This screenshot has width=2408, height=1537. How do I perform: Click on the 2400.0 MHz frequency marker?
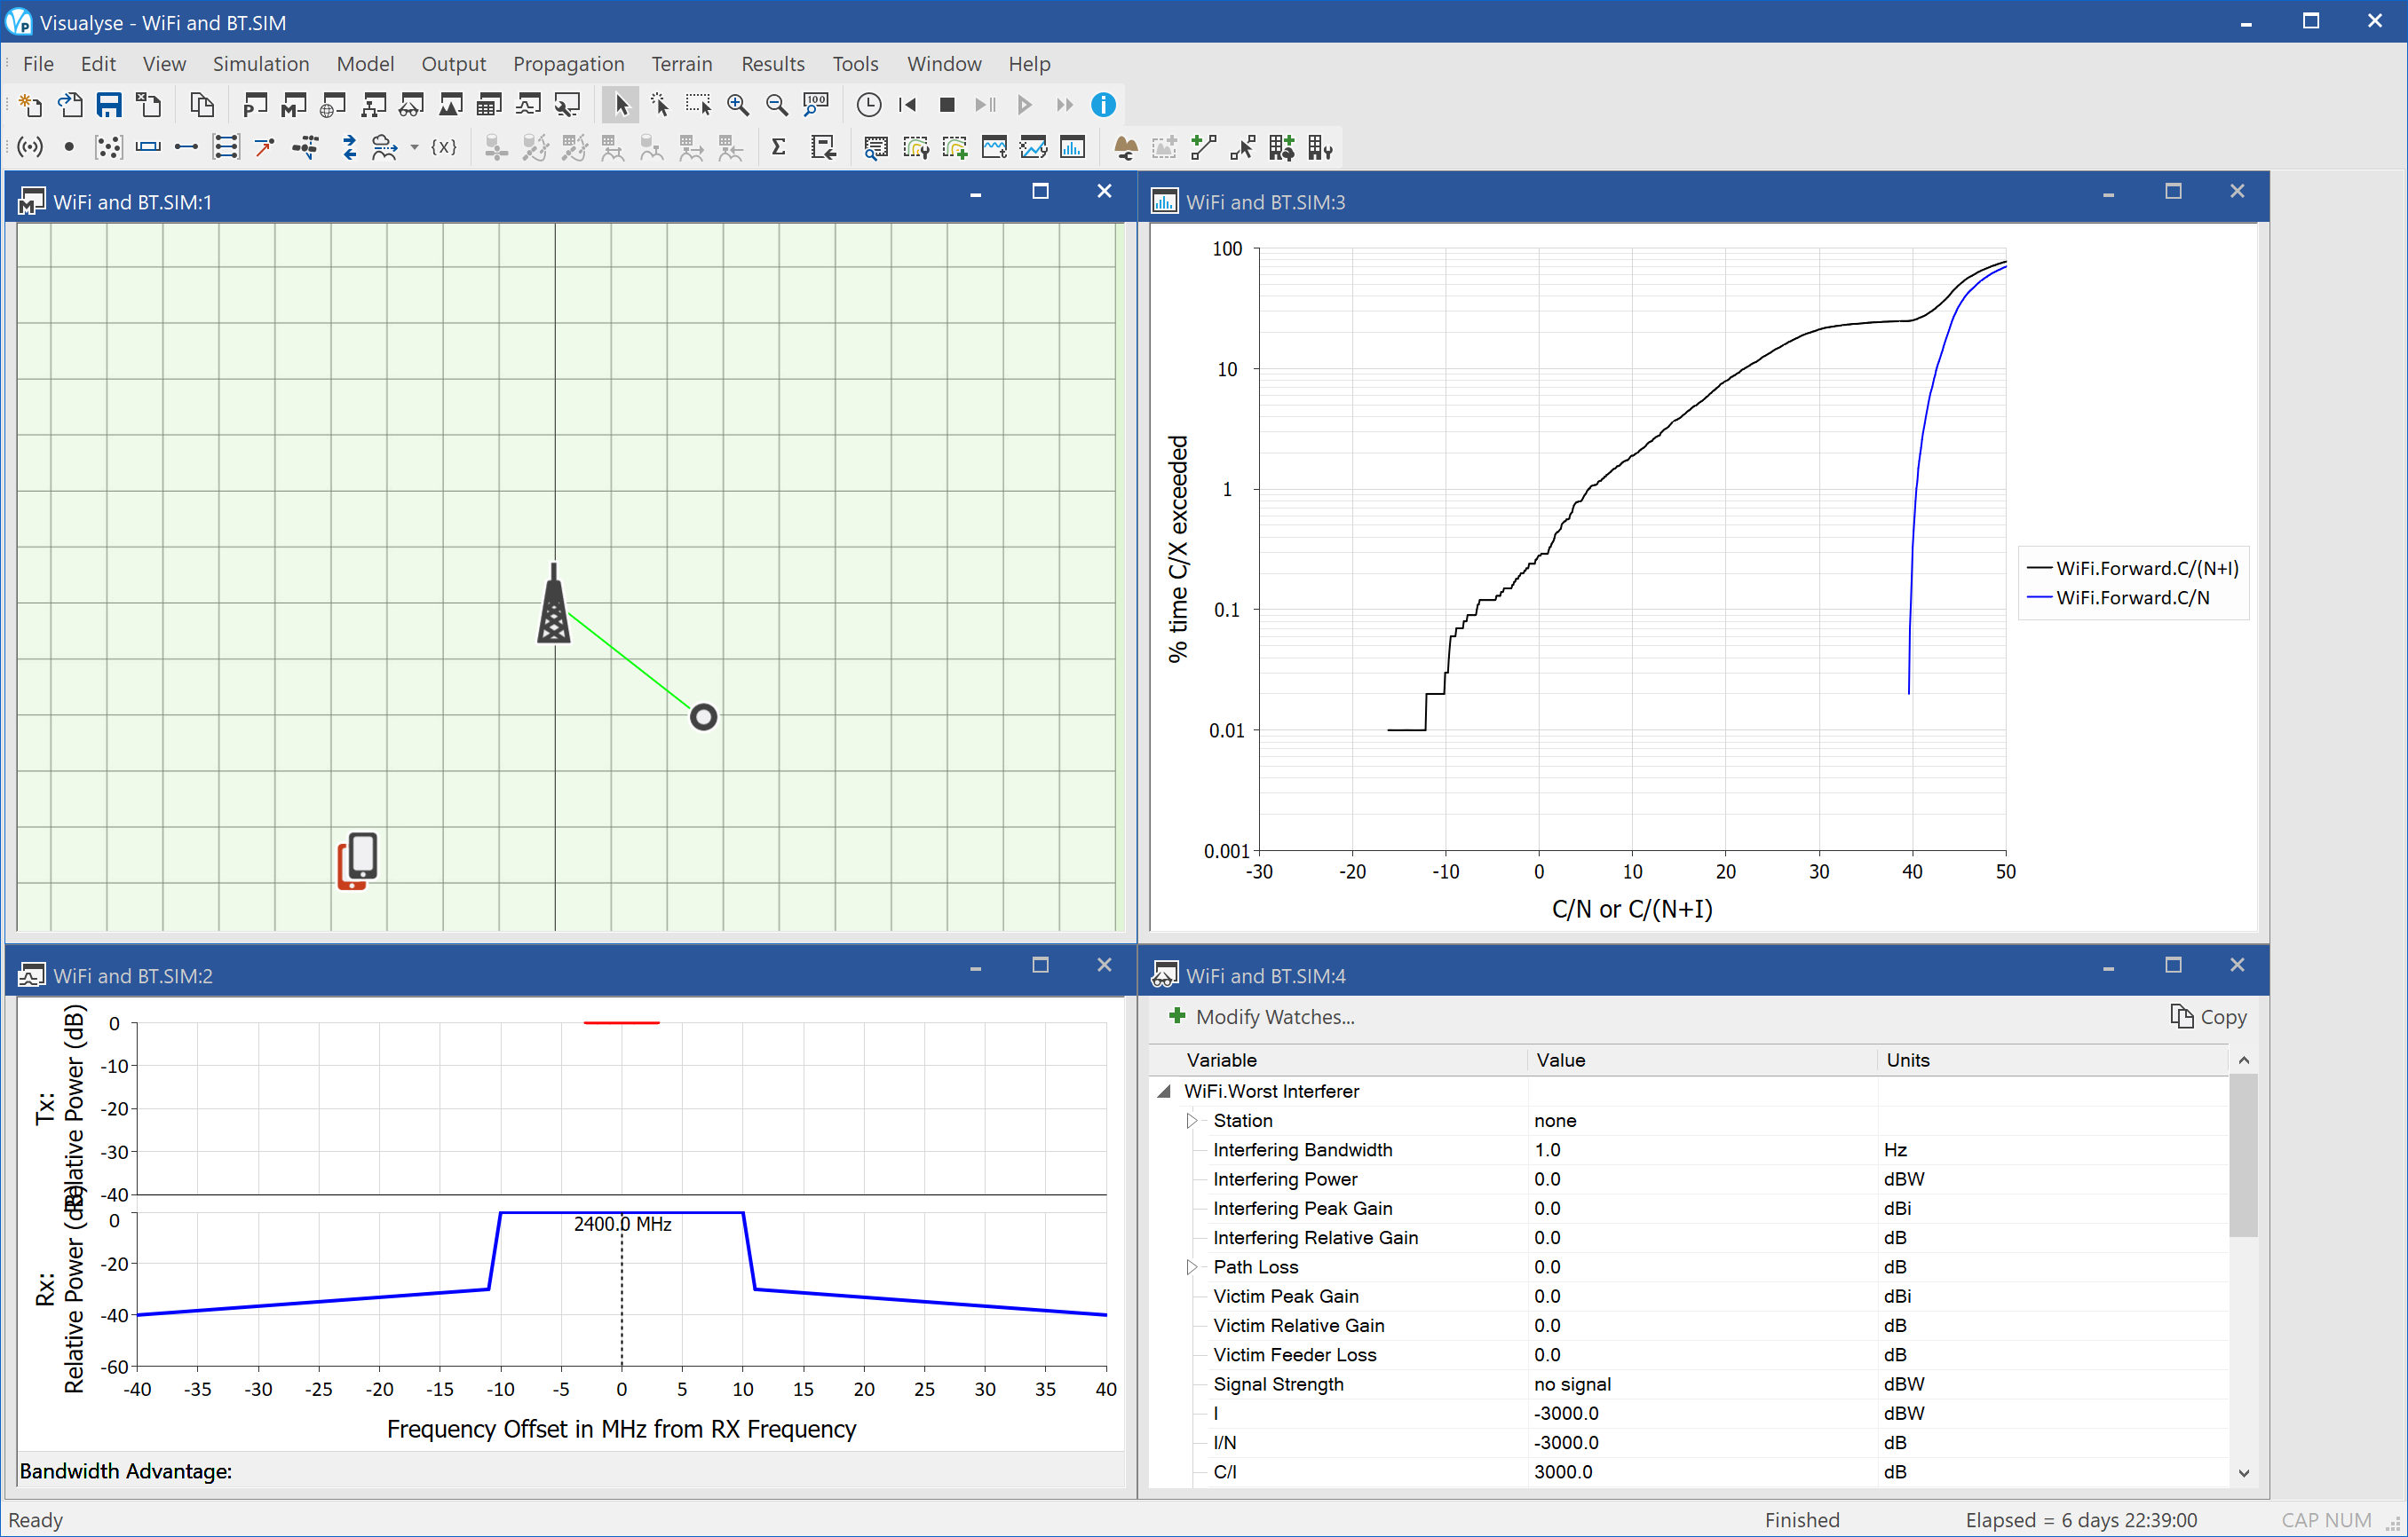pyautogui.click(x=620, y=1223)
